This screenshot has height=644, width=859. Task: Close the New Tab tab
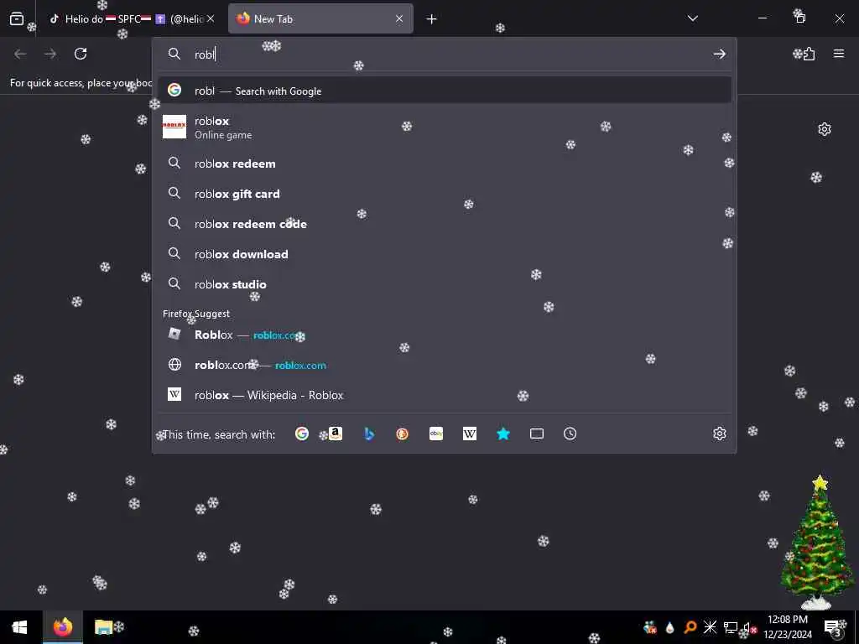[x=399, y=19]
